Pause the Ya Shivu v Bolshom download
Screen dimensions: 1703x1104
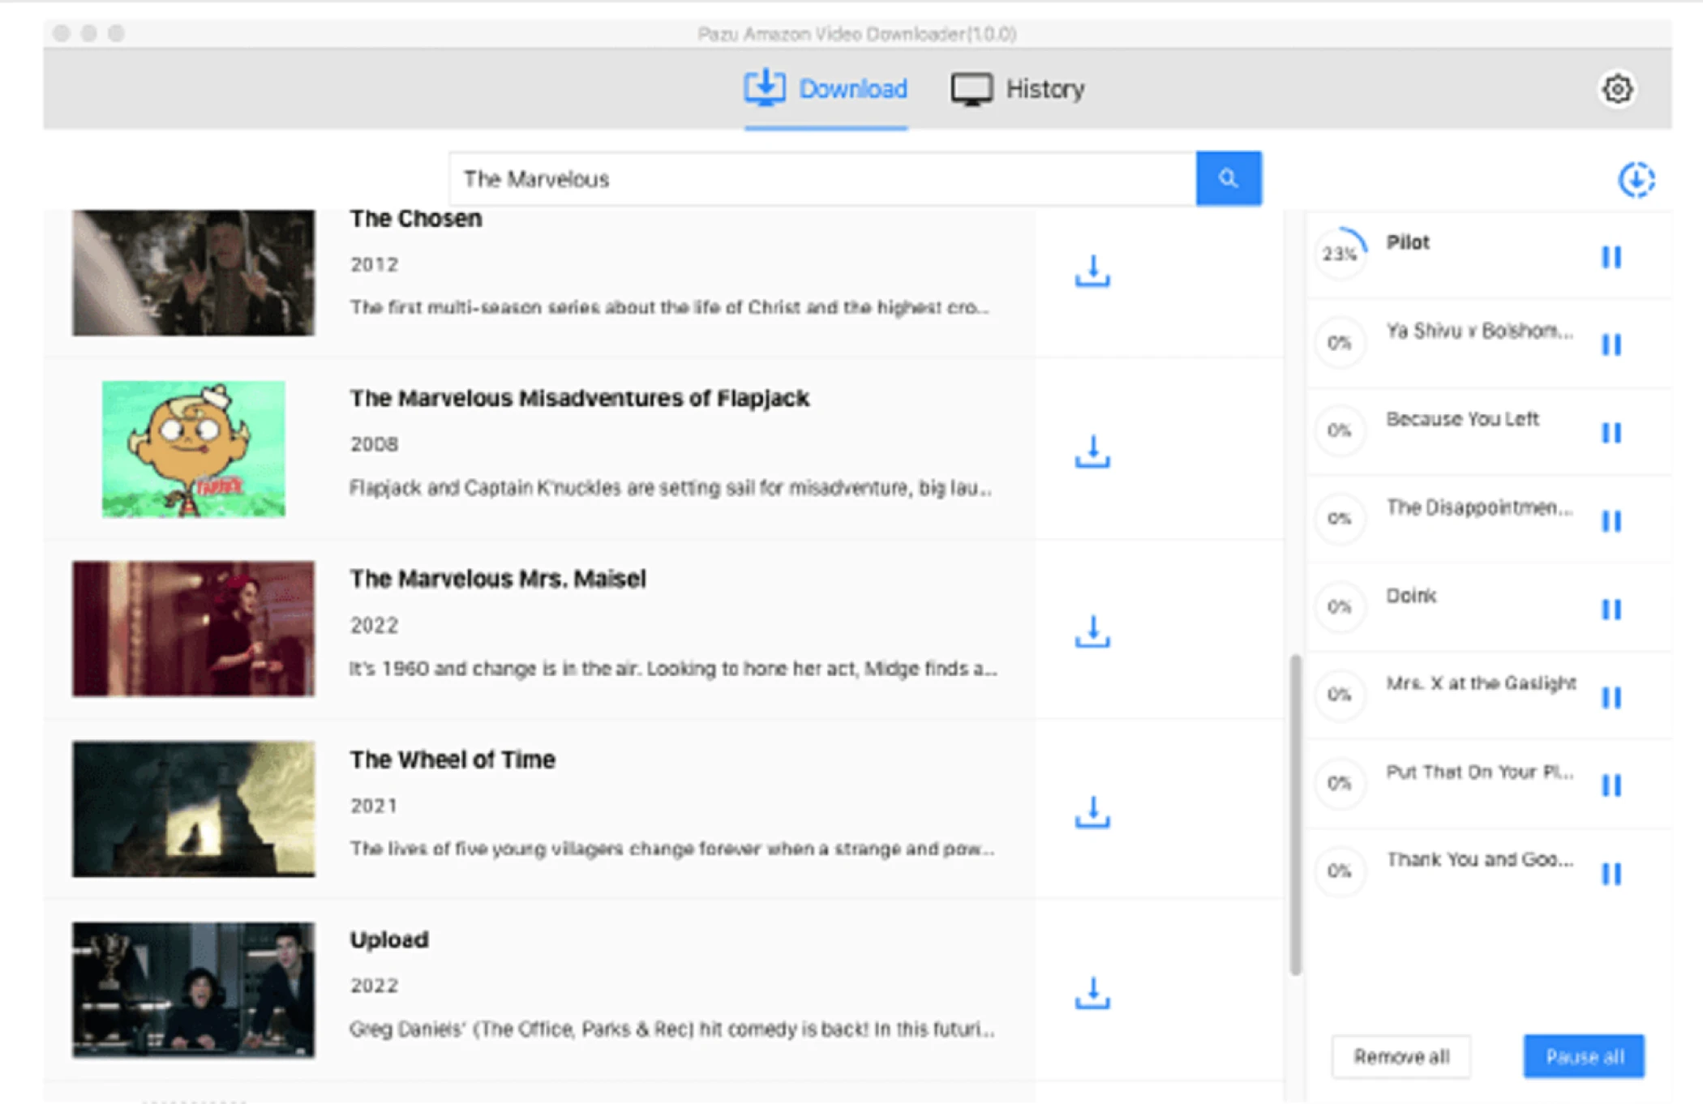(x=1611, y=344)
